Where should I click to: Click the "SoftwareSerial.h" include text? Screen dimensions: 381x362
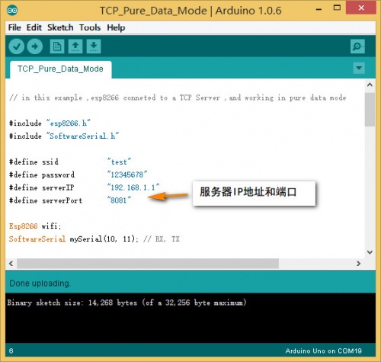coord(82,136)
